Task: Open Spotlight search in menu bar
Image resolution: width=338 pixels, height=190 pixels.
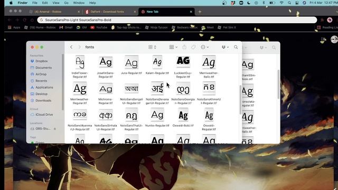Action: click(289, 3)
